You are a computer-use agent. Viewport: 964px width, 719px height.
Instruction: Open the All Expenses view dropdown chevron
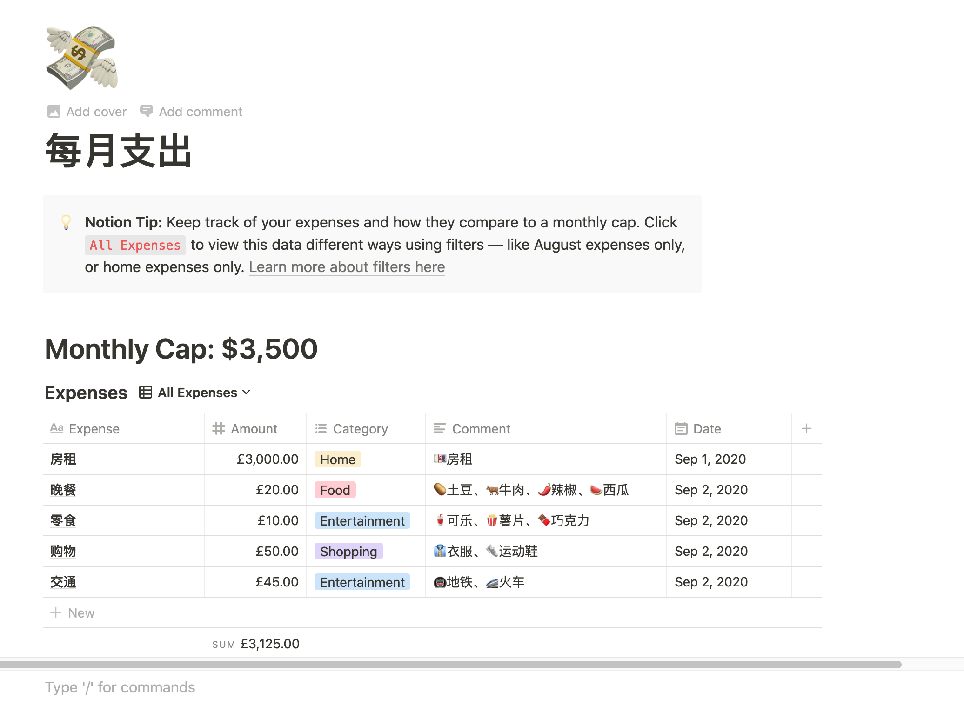click(x=247, y=392)
